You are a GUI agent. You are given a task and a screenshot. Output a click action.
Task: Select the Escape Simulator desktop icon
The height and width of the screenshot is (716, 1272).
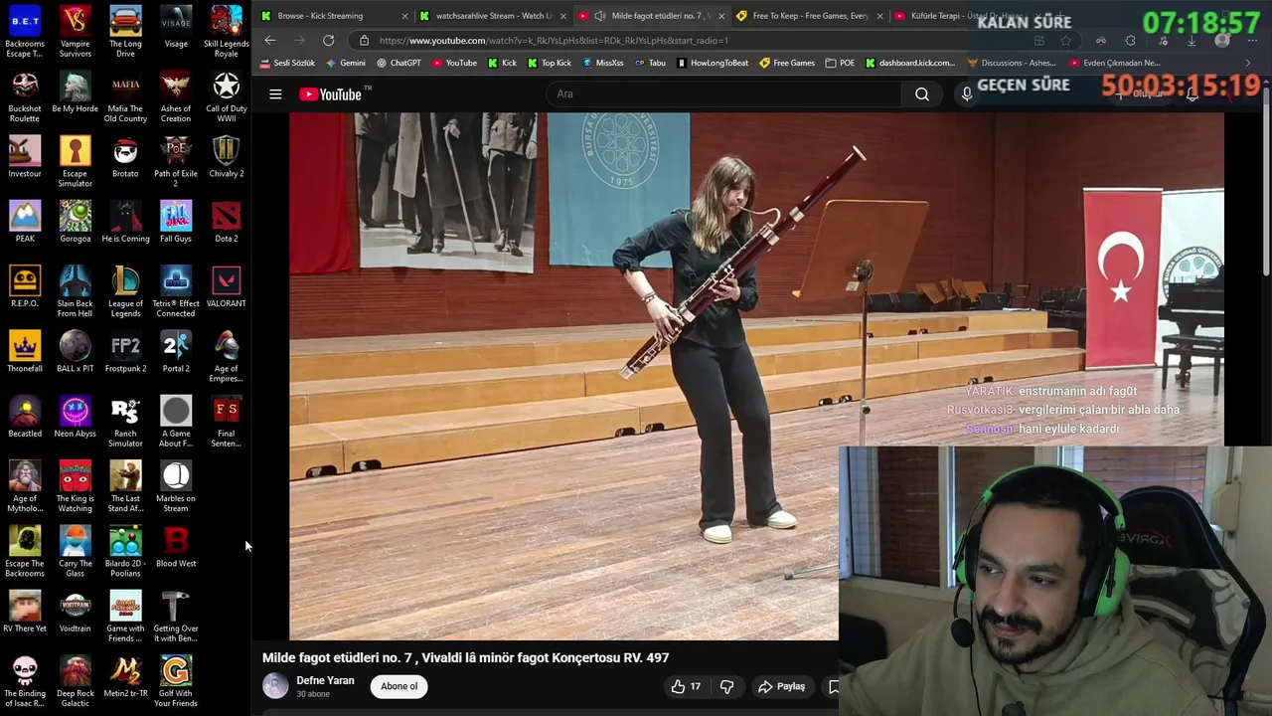(x=76, y=161)
